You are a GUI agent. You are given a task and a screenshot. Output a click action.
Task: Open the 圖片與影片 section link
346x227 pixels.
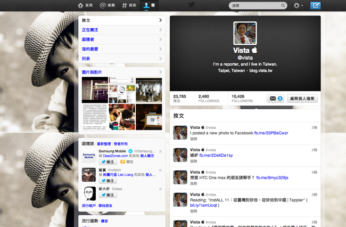pyautogui.click(x=92, y=72)
